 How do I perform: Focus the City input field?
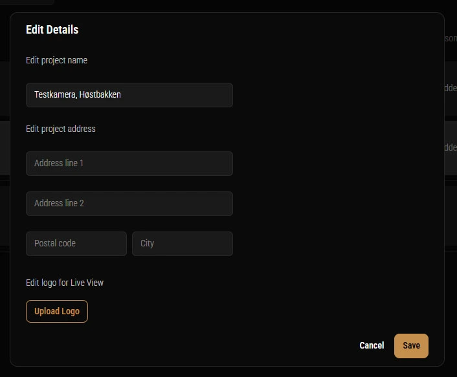pos(183,244)
